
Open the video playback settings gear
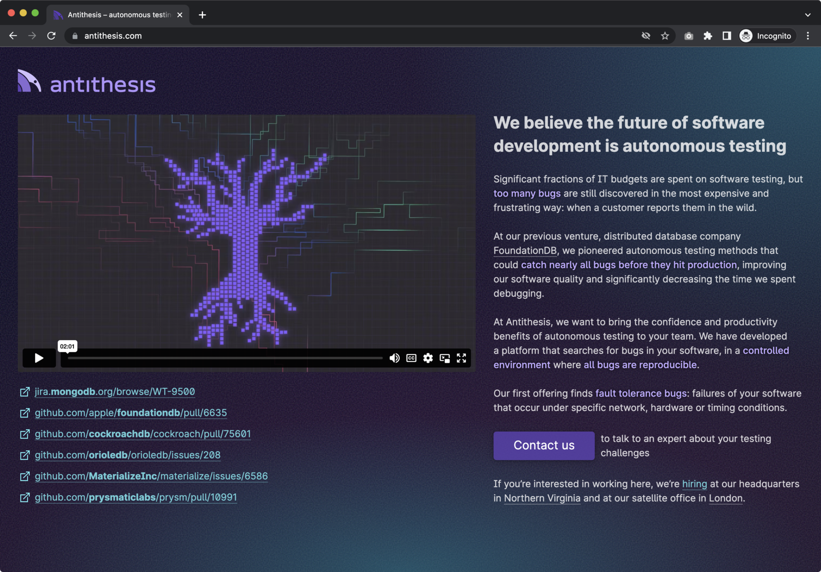coord(428,358)
